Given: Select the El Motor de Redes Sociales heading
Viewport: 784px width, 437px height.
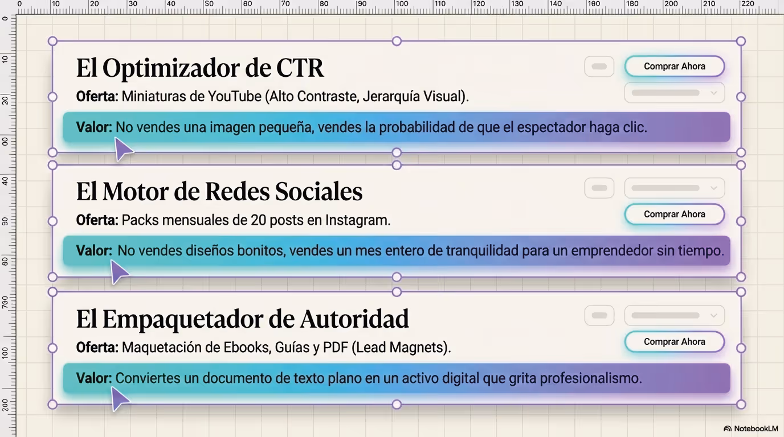Looking at the screenshot, I should click(x=220, y=192).
